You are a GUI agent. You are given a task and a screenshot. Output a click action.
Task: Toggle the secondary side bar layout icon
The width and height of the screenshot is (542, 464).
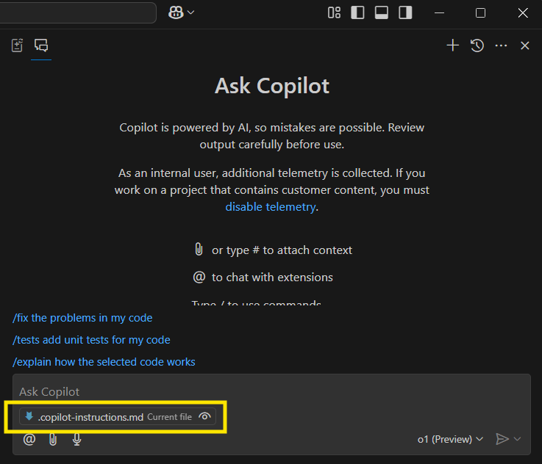405,12
